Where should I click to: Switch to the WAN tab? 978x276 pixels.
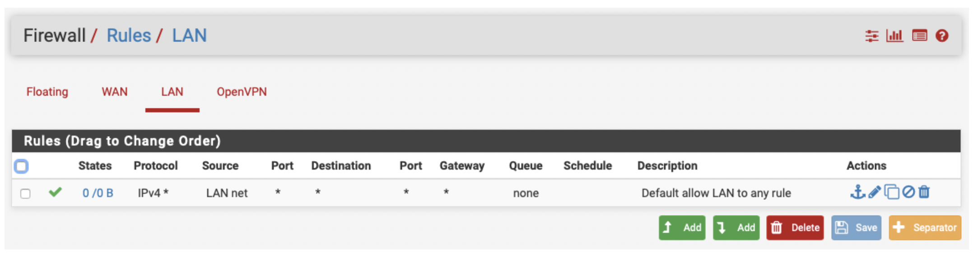point(115,92)
